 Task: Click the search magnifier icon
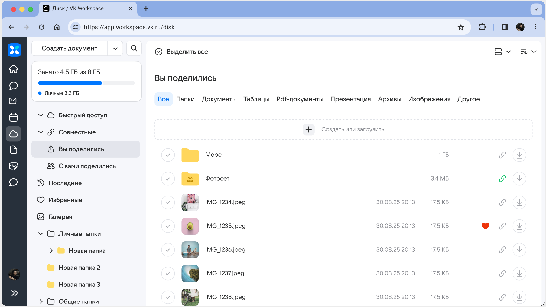tap(134, 48)
